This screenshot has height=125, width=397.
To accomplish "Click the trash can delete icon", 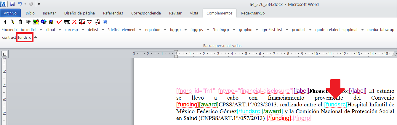I will 20,22.
